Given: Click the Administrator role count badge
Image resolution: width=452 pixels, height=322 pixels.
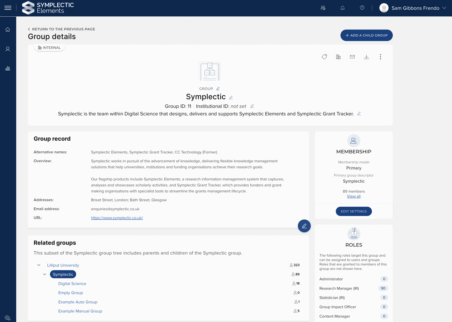Looking at the screenshot, I should [x=384, y=279].
